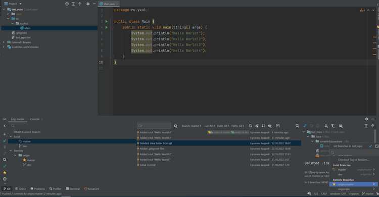Toggle the favorite star on Git side toolbar
The width and height of the screenshot is (379, 197).
click(x=5, y=173)
